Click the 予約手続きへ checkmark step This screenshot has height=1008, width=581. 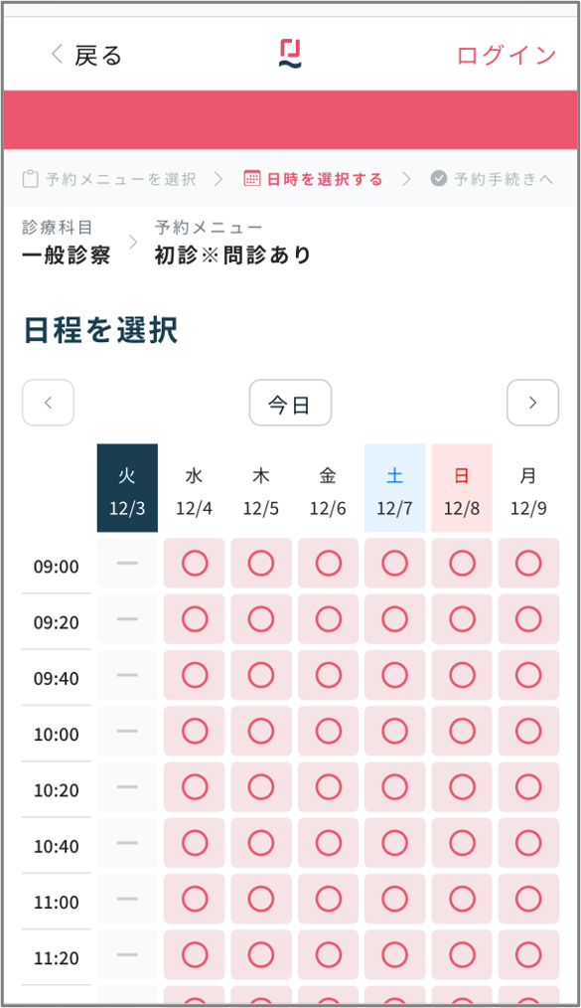pyautogui.click(x=492, y=179)
